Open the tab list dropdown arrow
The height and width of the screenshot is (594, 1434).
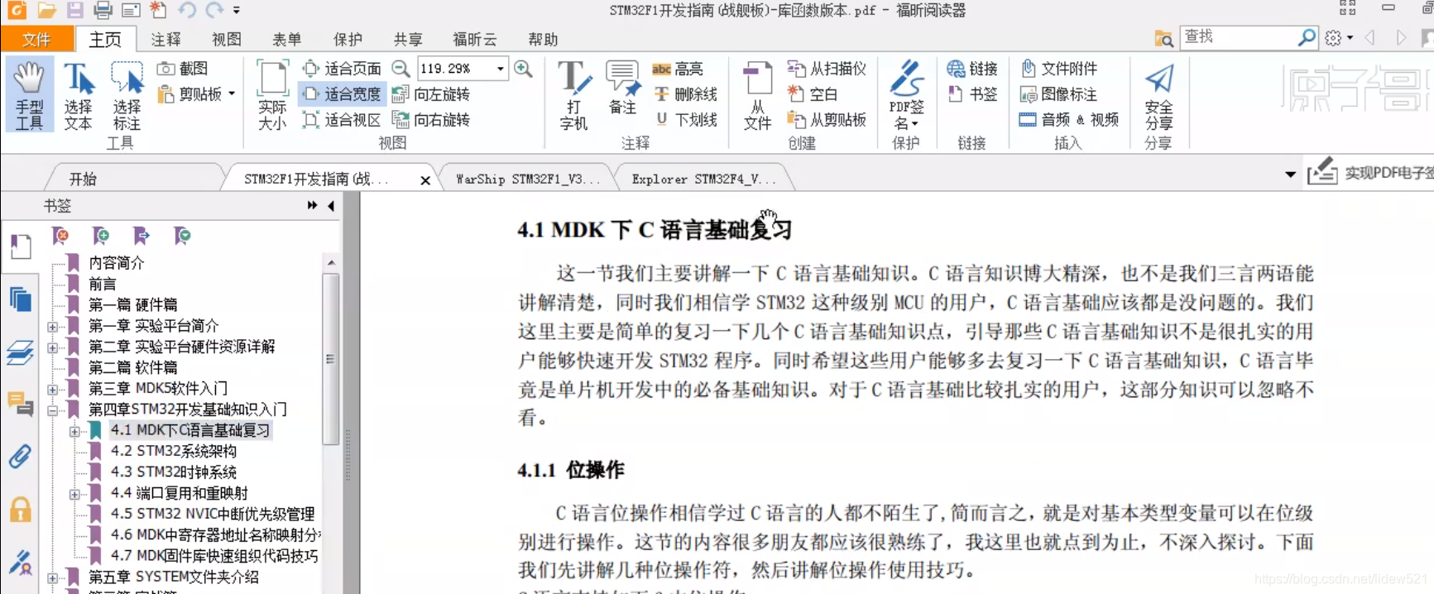[1290, 175]
